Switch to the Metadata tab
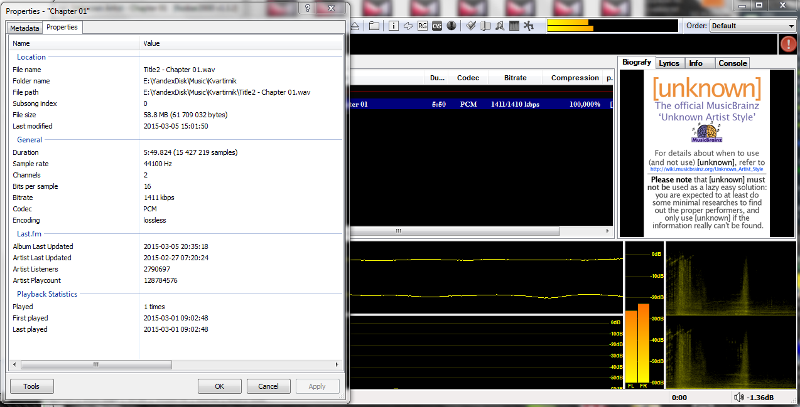Screen dimensions: 800x407 click(x=24, y=28)
